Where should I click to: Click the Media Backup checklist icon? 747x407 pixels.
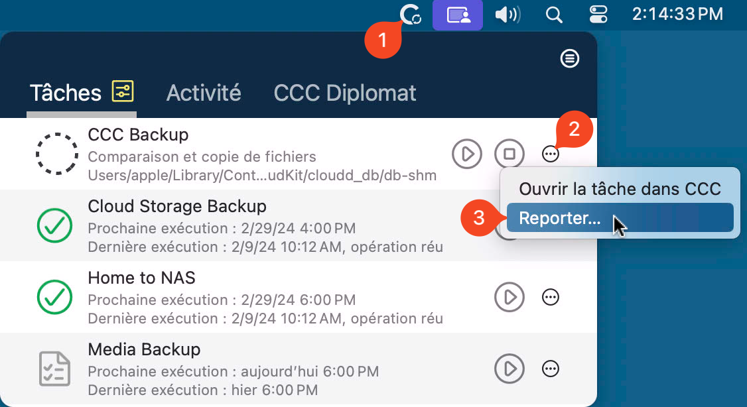pyautogui.click(x=55, y=369)
